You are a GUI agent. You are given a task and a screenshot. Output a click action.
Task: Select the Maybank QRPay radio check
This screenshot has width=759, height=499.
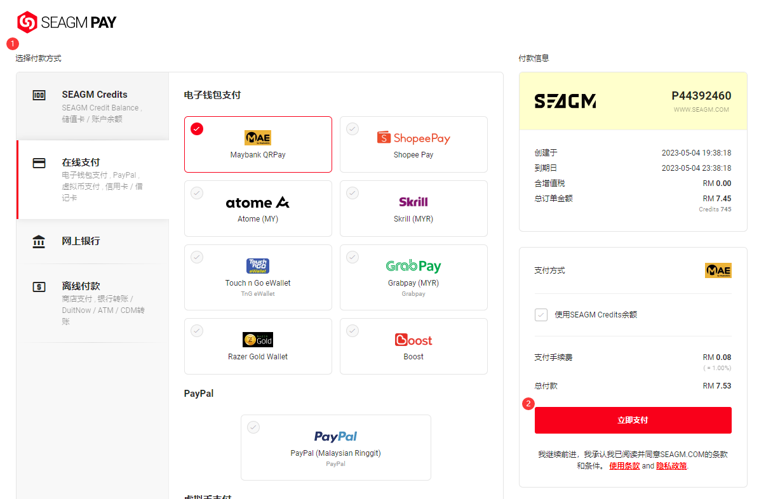pos(197,129)
